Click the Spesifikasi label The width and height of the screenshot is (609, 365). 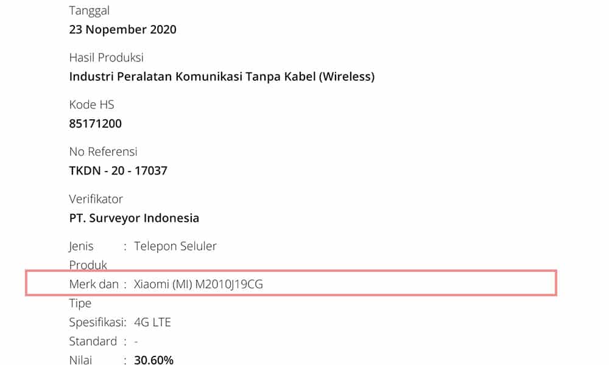point(97,322)
